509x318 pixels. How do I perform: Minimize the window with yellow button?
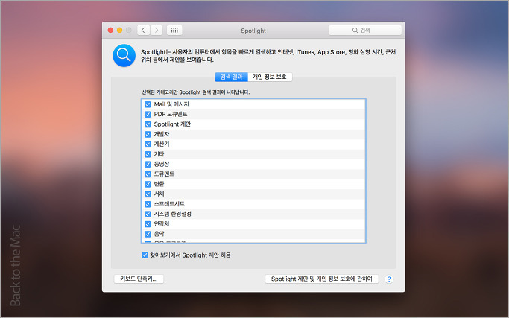[119, 31]
